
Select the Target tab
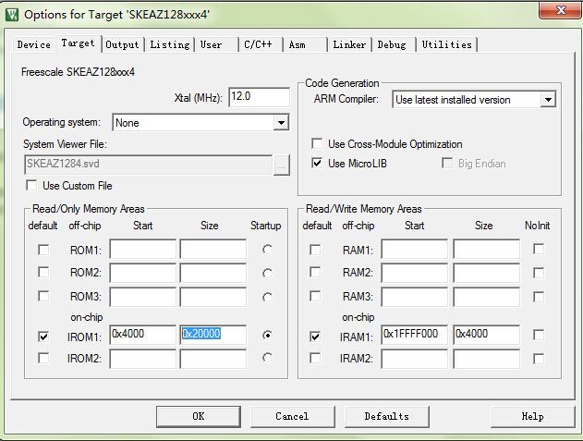[x=79, y=43]
